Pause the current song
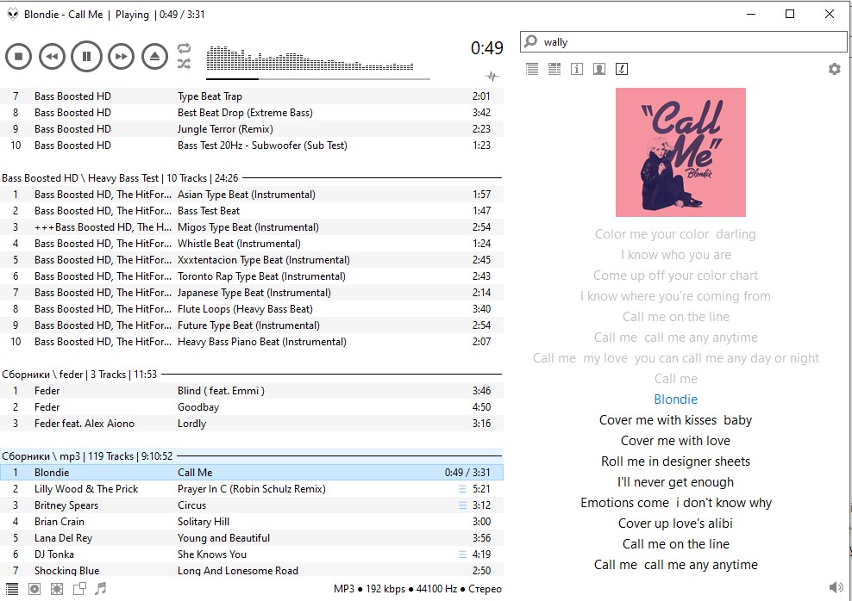This screenshot has width=852, height=601. [x=86, y=57]
